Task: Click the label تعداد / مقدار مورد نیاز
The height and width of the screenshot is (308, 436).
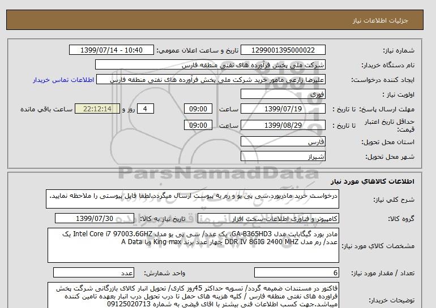Action: pos(383,274)
